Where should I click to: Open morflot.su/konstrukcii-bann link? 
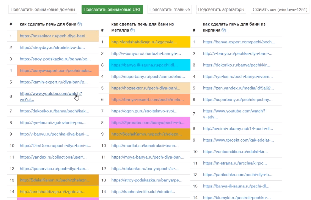tap(145, 145)
